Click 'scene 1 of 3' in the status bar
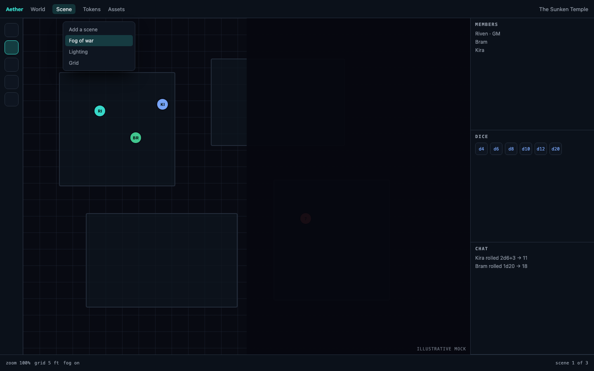This screenshot has height=371, width=594. tap(572, 363)
